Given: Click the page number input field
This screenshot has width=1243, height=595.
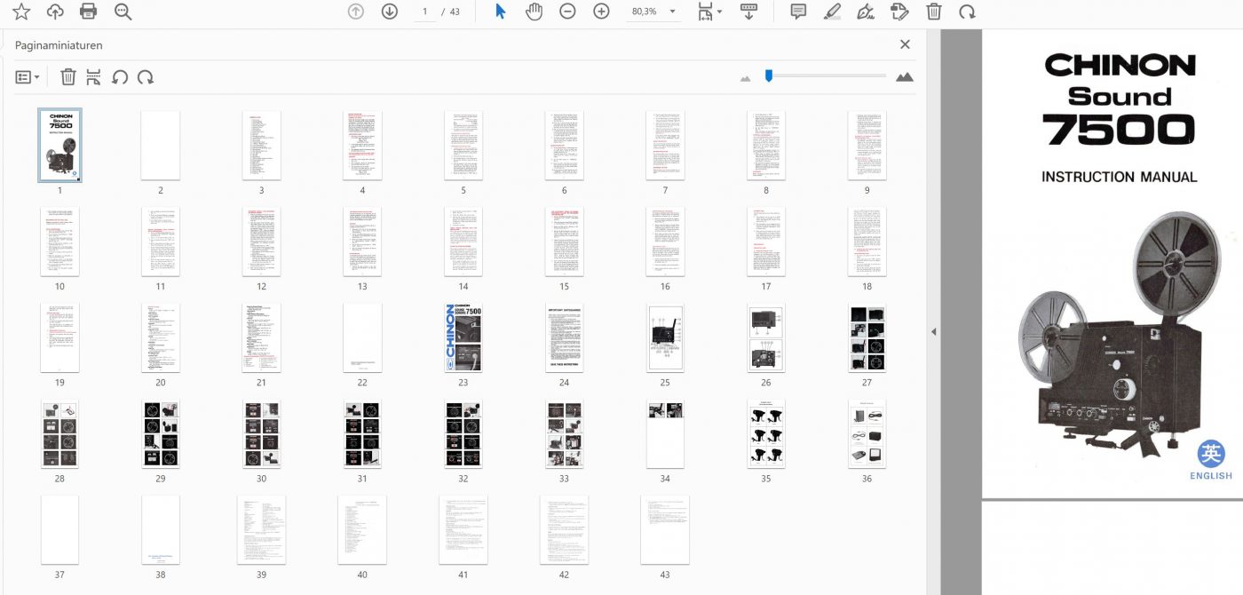Looking at the screenshot, I should pos(425,12).
